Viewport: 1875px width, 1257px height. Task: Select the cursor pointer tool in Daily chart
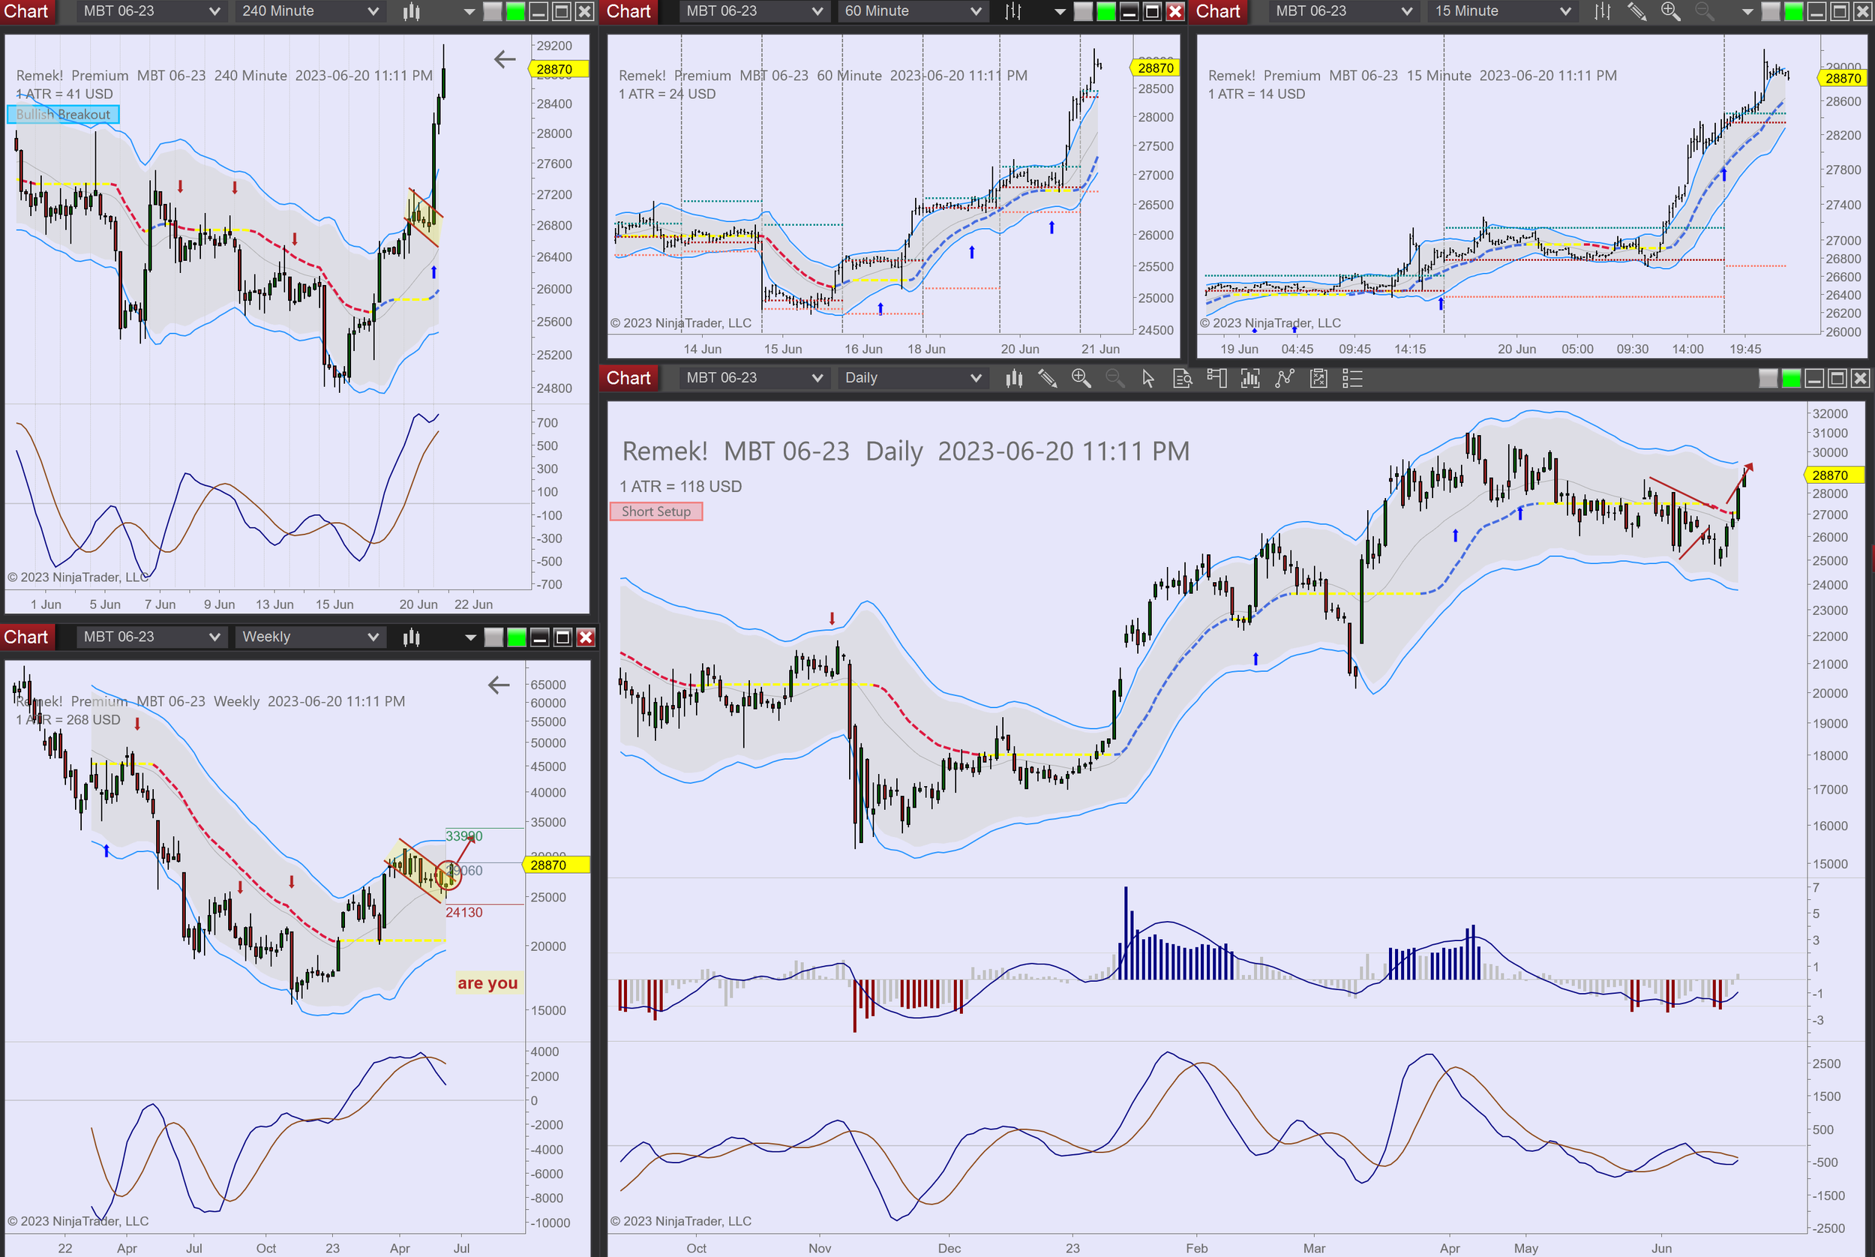pyautogui.click(x=1148, y=379)
